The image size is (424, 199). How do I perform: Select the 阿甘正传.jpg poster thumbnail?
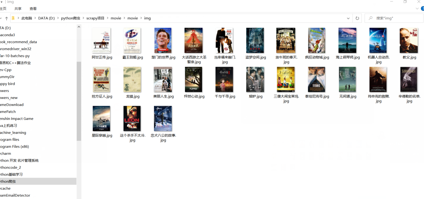pos(101,40)
